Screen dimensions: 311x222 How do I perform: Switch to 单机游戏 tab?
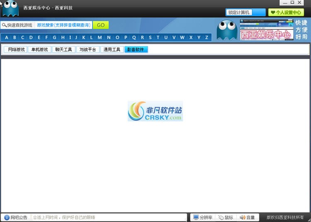(40, 50)
